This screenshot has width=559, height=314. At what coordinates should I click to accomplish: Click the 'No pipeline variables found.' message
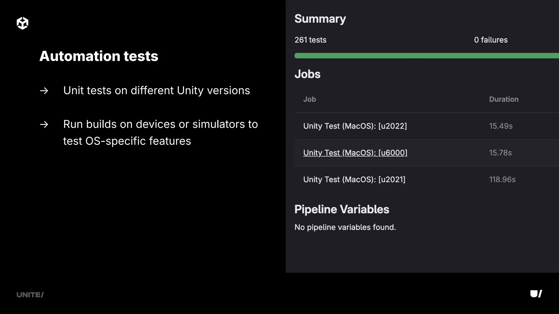pyautogui.click(x=345, y=227)
